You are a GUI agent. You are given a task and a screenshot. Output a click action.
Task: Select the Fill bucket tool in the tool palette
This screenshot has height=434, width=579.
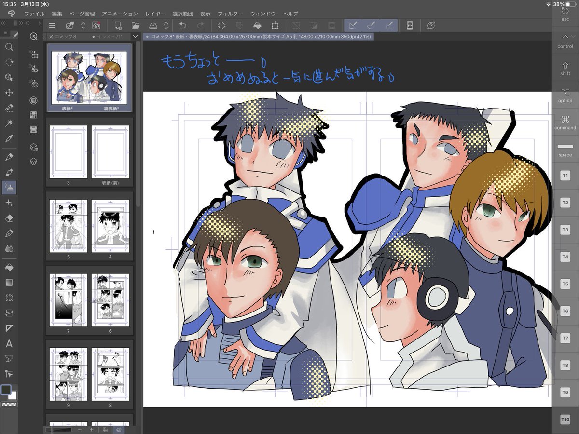tap(9, 267)
